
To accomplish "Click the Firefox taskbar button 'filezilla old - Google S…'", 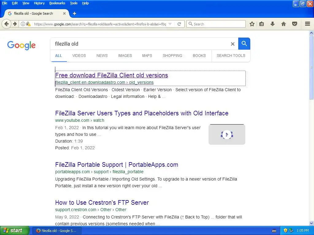I will 57,231.
